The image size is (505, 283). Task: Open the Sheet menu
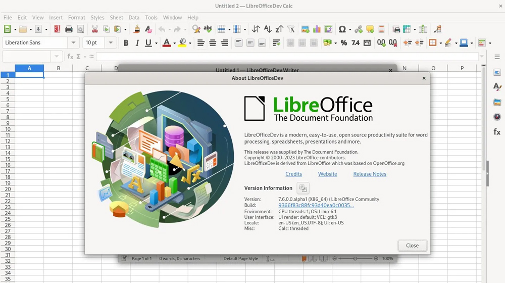(x=116, y=17)
